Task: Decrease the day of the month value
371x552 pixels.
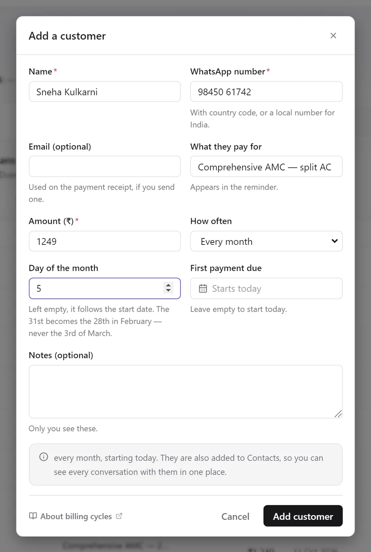Action: [x=168, y=291]
